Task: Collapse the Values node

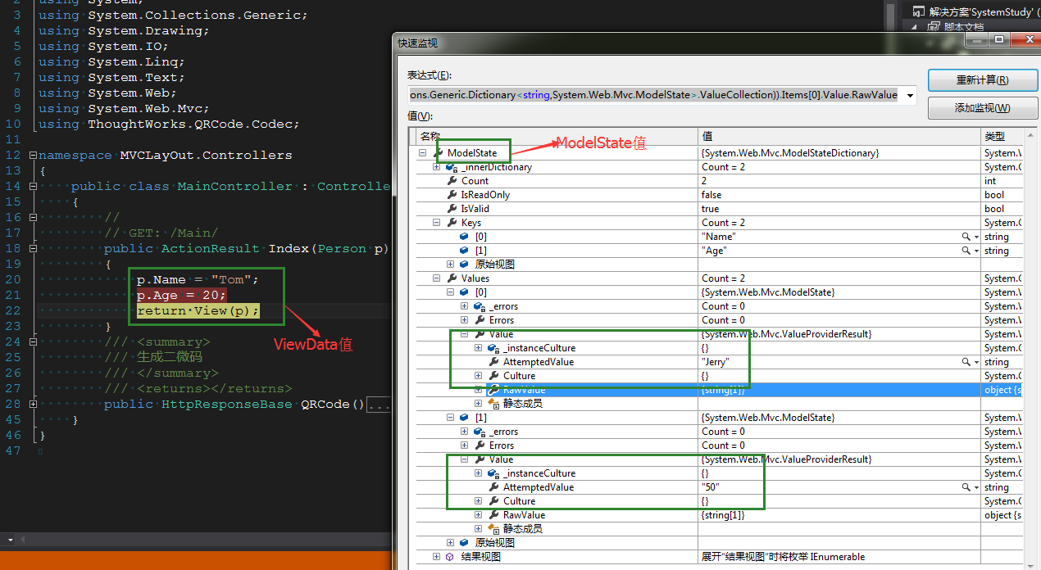Action: pyautogui.click(x=437, y=278)
